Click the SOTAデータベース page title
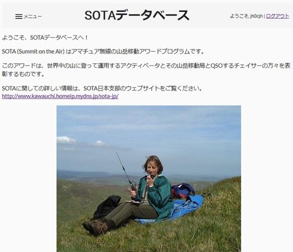The height and width of the screenshot is (252, 293). click(137, 15)
